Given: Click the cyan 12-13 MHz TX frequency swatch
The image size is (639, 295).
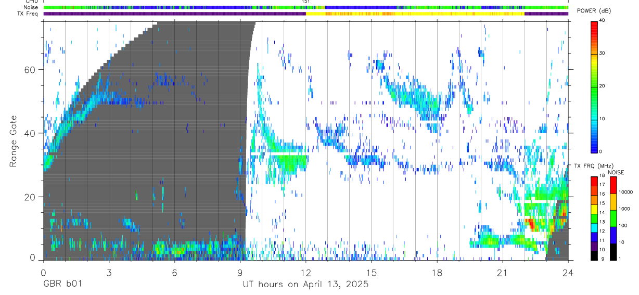Looking at the screenshot, I should tap(594, 227).
